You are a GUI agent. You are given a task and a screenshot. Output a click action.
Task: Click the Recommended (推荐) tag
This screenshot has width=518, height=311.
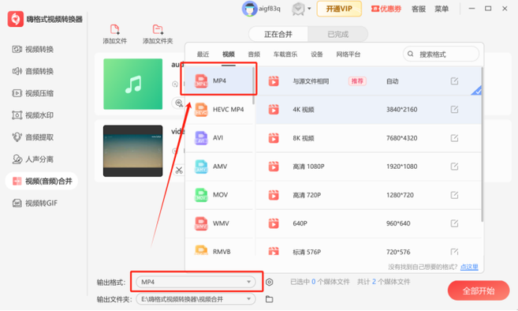coord(357,81)
